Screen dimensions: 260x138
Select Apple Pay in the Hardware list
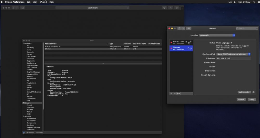(30, 48)
